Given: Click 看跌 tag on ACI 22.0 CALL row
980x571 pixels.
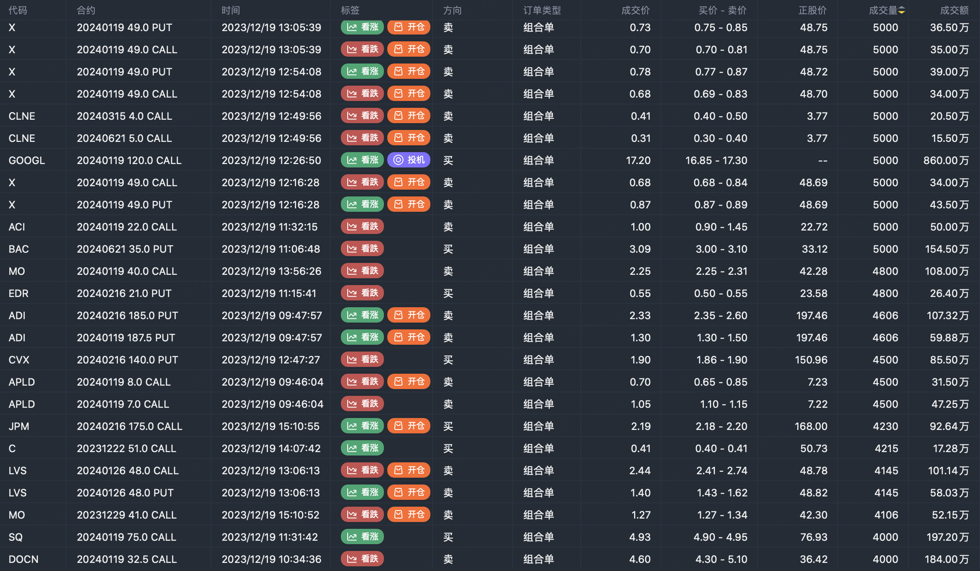Looking at the screenshot, I should [x=362, y=227].
